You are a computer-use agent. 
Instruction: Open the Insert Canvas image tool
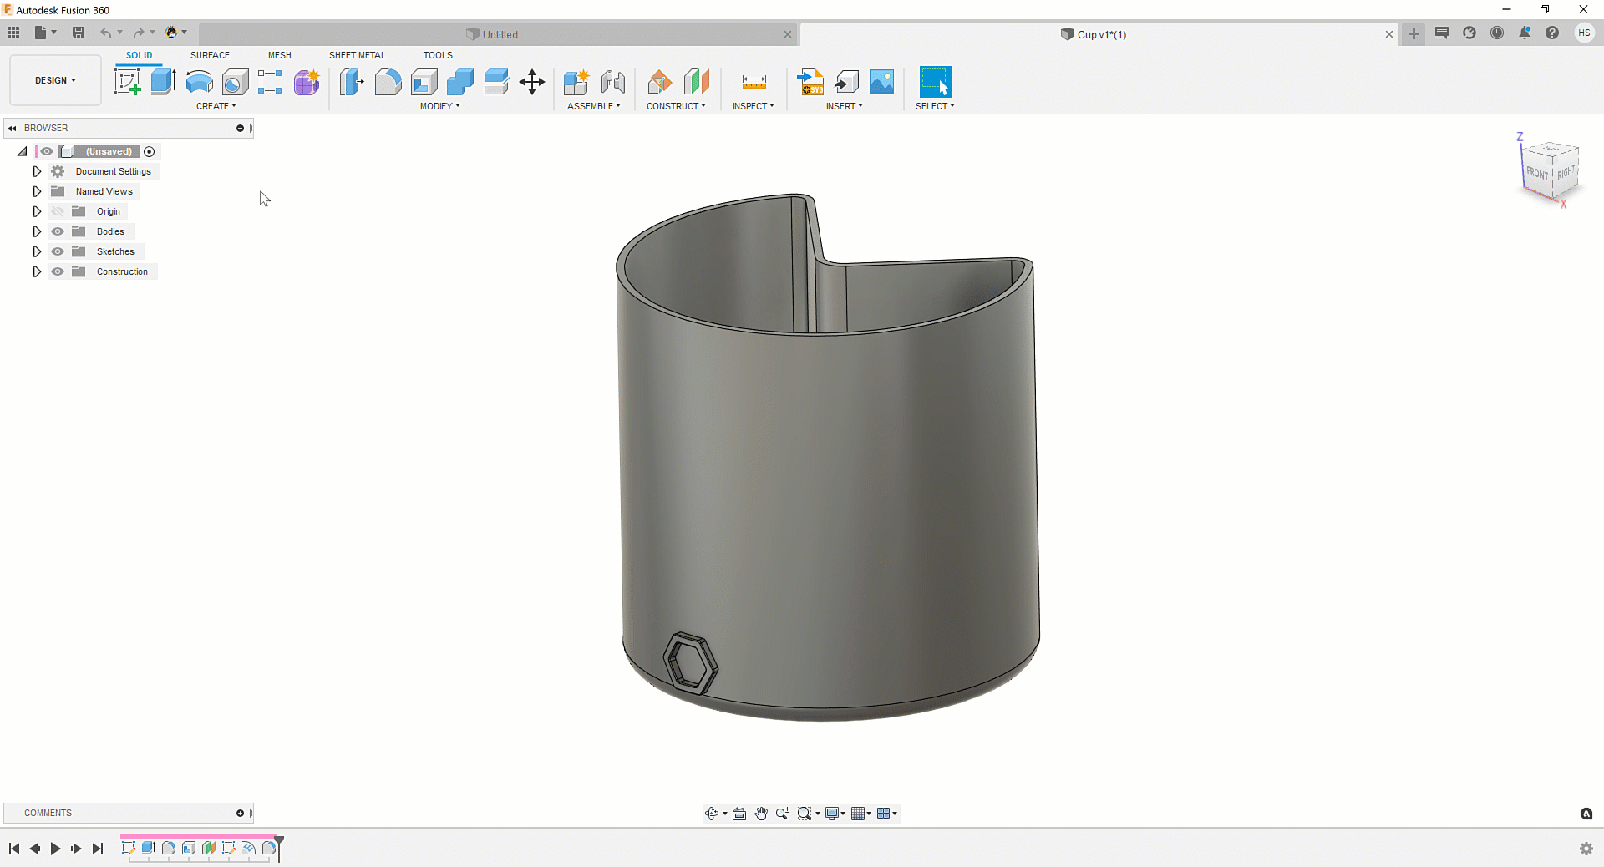click(x=881, y=82)
